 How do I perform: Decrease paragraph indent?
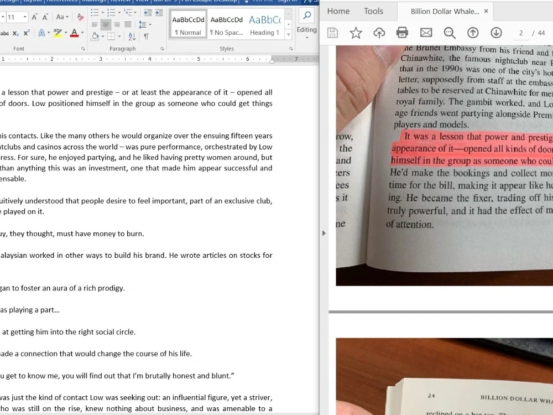click(x=148, y=13)
